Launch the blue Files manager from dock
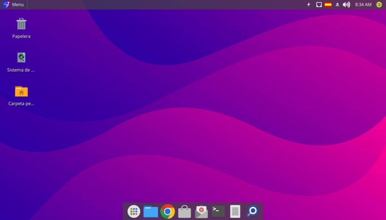386x220 pixels. tap(151, 211)
